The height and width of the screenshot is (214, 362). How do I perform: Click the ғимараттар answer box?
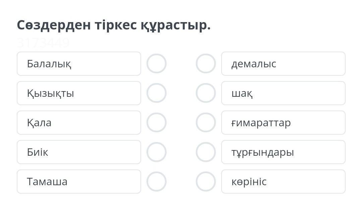click(283, 123)
